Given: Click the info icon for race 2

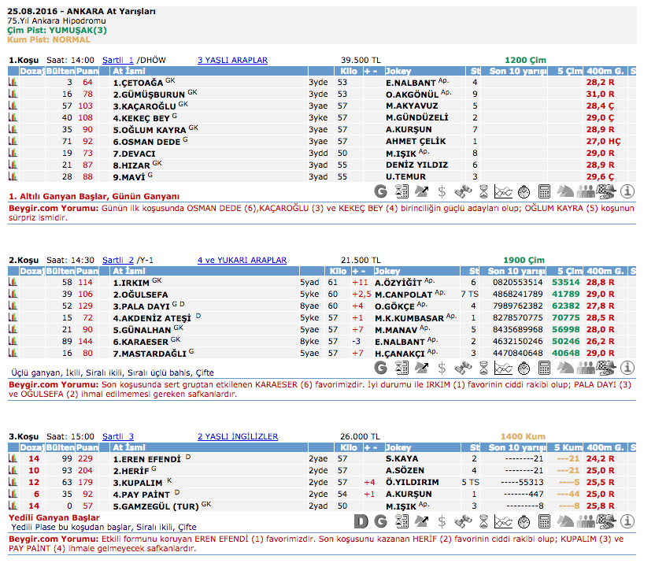Looking at the screenshot, I should click(627, 368).
